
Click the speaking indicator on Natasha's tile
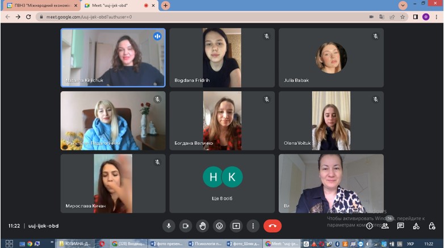coord(157,36)
